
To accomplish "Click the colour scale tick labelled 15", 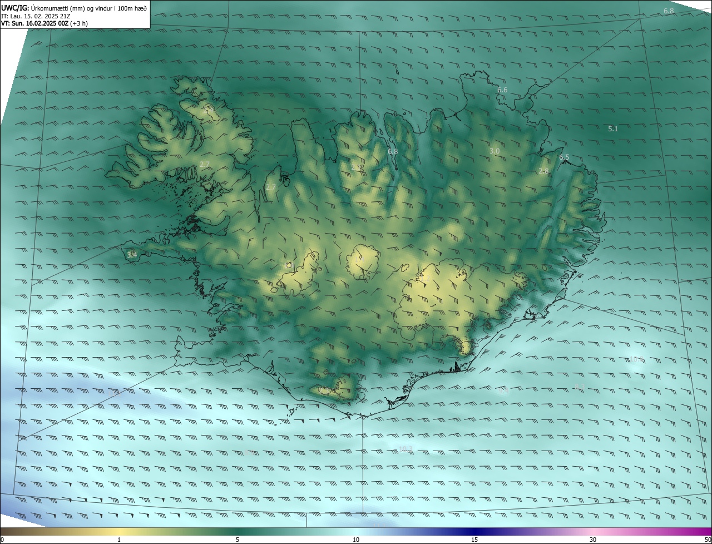I will click(474, 540).
